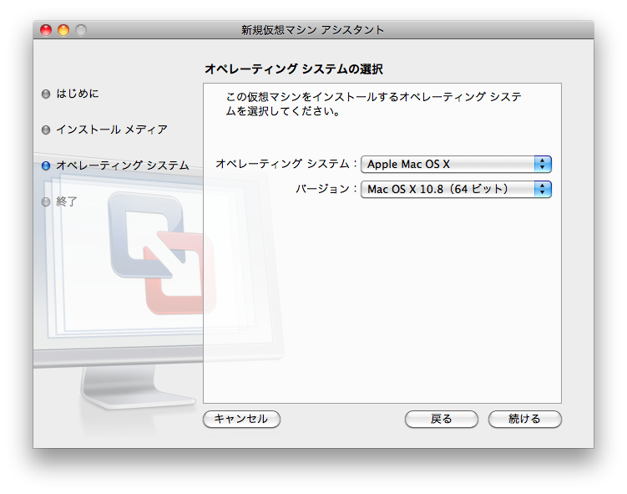
Task: Open the オペレーティング システム dropdown
Action: tap(456, 164)
